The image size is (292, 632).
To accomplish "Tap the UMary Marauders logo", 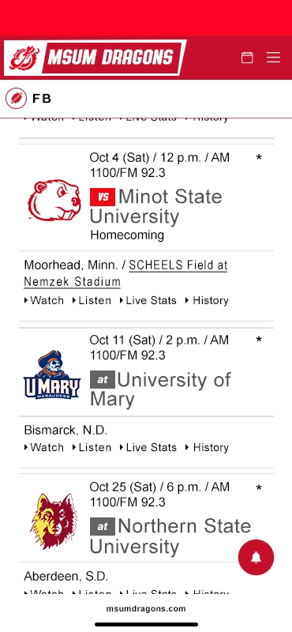I will tap(52, 374).
